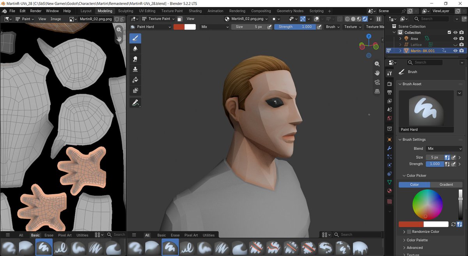Click primary red color swatch in header

pyautogui.click(x=179, y=27)
